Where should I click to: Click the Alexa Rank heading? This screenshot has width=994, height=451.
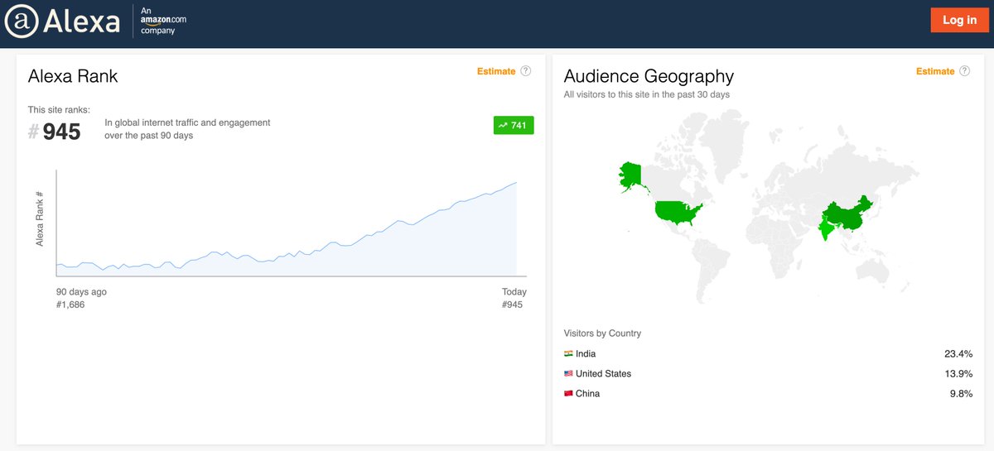click(x=73, y=76)
